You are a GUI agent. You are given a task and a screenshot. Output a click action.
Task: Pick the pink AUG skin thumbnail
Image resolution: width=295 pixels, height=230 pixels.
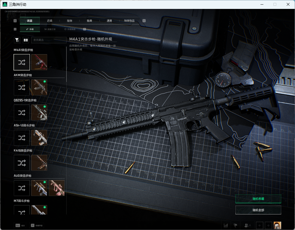point(57,188)
